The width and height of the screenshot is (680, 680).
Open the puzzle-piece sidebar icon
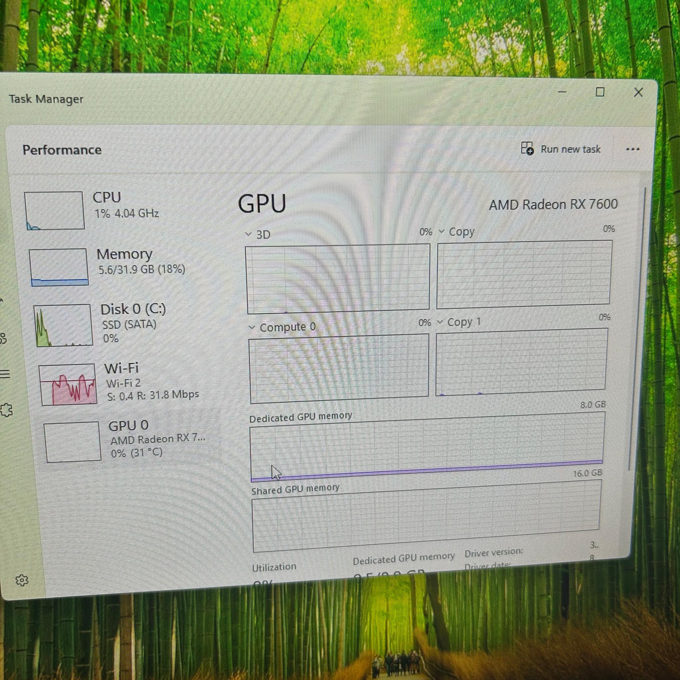[x=6, y=410]
